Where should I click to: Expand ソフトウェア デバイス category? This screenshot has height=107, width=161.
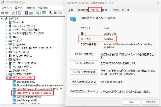coord(6,67)
